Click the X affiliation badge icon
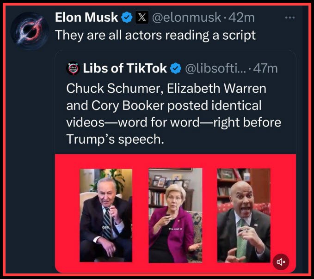The height and width of the screenshot is (279, 314). 141,18
